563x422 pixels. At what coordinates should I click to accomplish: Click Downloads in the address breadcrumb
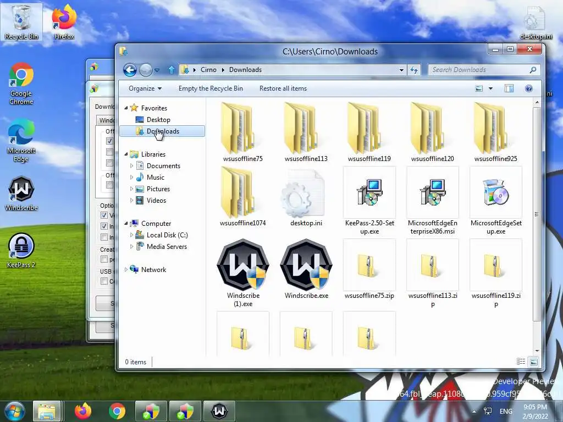[x=245, y=70]
